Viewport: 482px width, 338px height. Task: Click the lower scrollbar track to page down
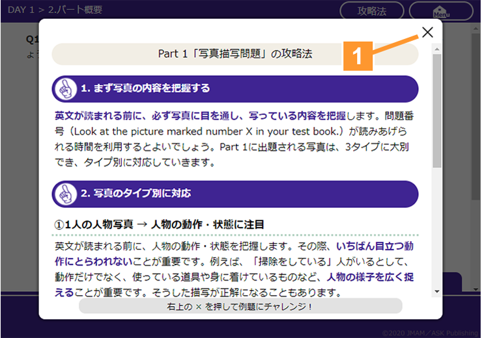437,234
